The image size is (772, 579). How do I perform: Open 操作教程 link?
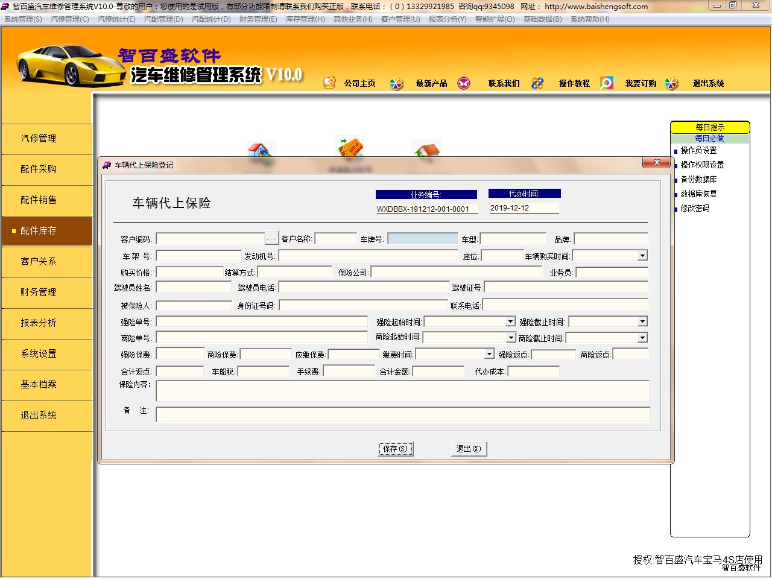tap(574, 83)
